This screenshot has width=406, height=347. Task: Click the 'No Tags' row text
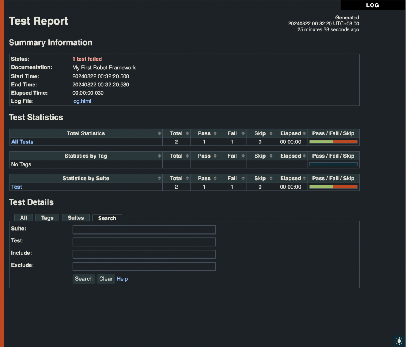tap(21, 164)
